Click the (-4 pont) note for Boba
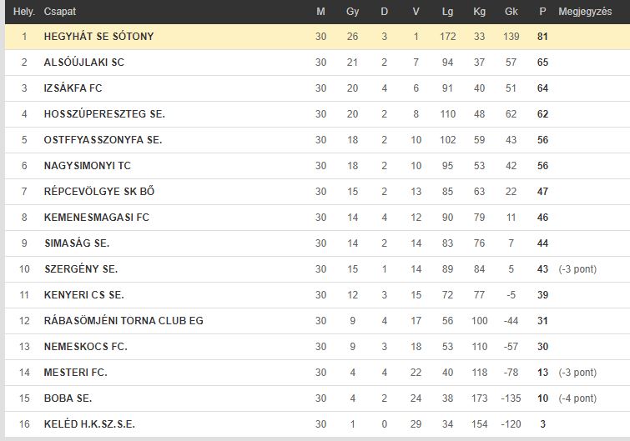Viewport: 630px width, 441px height. click(577, 398)
